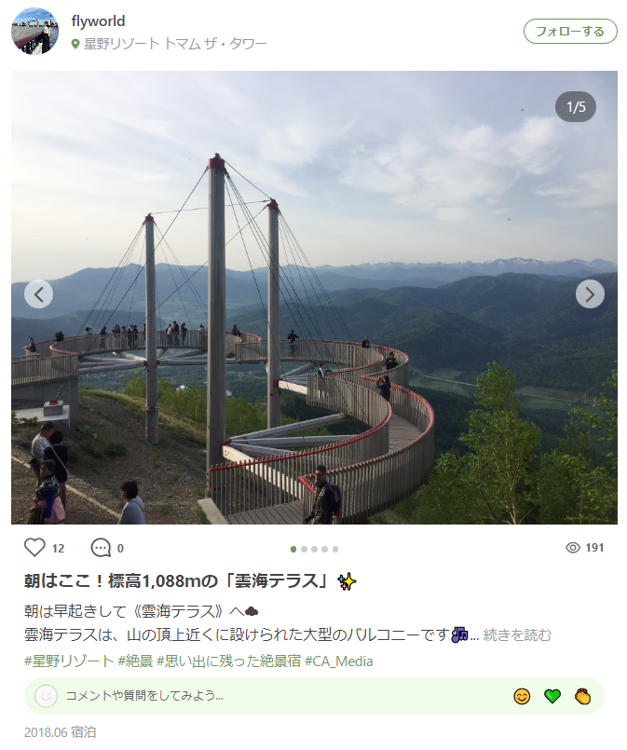The height and width of the screenshot is (750, 627).
Task: Open comments via speech bubble icon
Action: pos(101,548)
